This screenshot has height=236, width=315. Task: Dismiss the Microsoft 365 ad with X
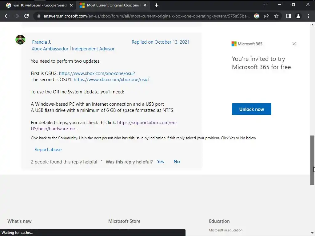click(x=294, y=44)
